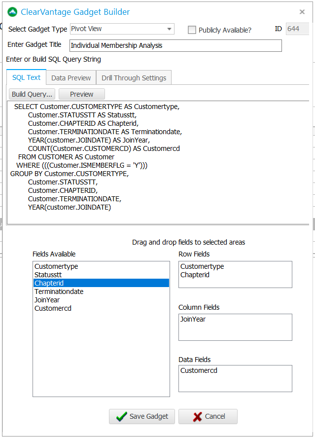Select Terminationdate in Fields Available
The image size is (315, 437).
coord(101,291)
